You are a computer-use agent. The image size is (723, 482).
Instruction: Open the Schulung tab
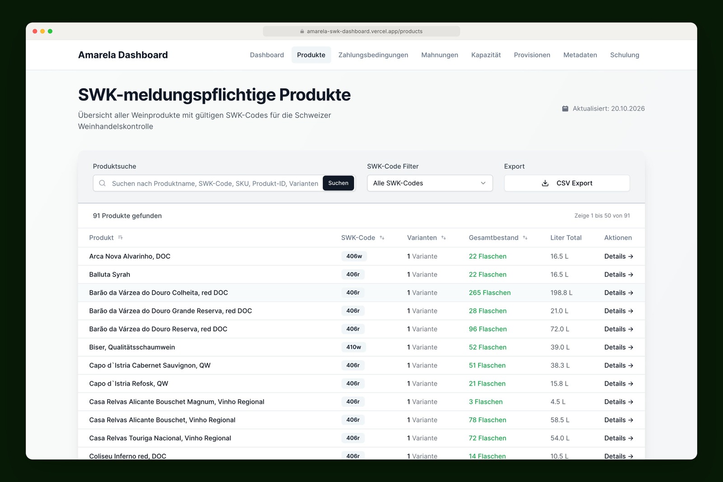[624, 55]
